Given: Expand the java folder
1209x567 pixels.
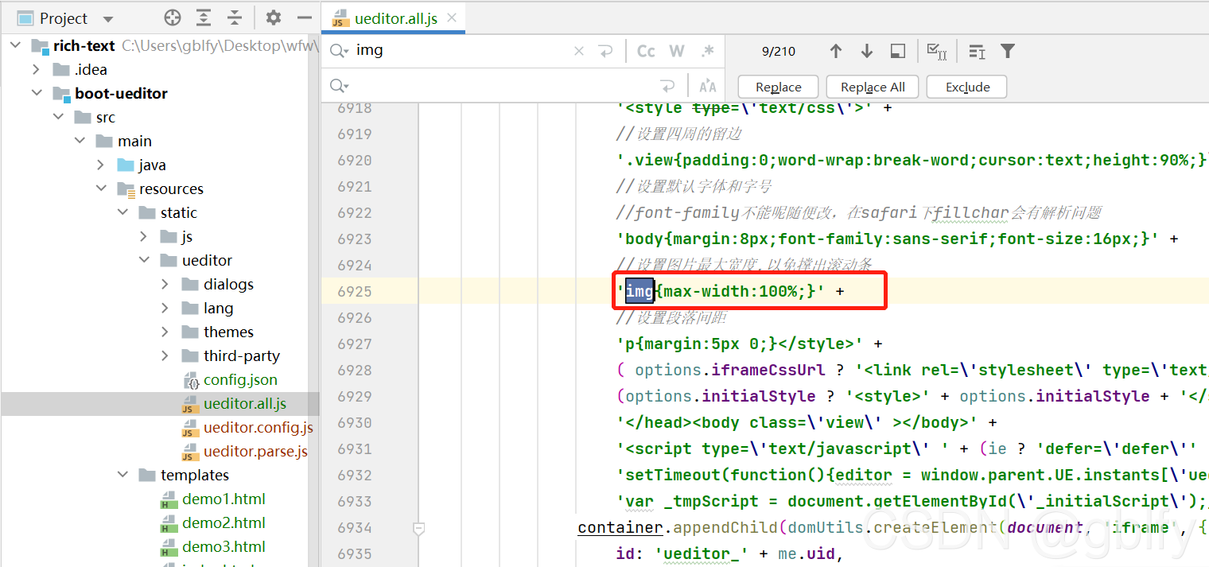Looking at the screenshot, I should coord(100,165).
